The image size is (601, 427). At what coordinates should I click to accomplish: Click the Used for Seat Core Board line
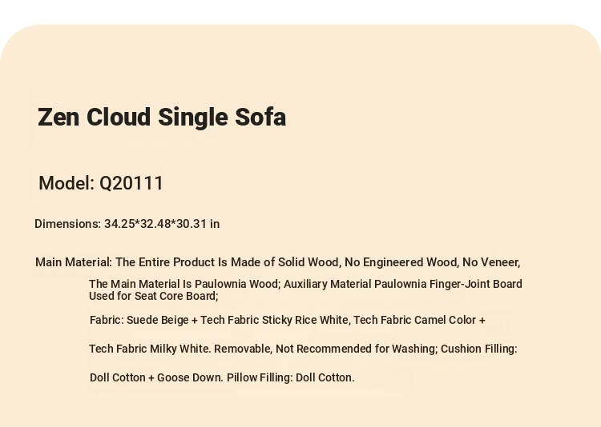153,296
